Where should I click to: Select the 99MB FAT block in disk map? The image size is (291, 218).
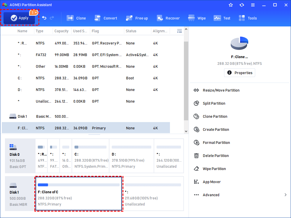[x=54, y=156]
